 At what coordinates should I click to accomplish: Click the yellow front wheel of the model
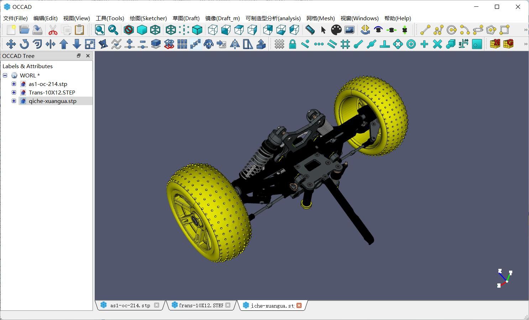click(x=208, y=213)
